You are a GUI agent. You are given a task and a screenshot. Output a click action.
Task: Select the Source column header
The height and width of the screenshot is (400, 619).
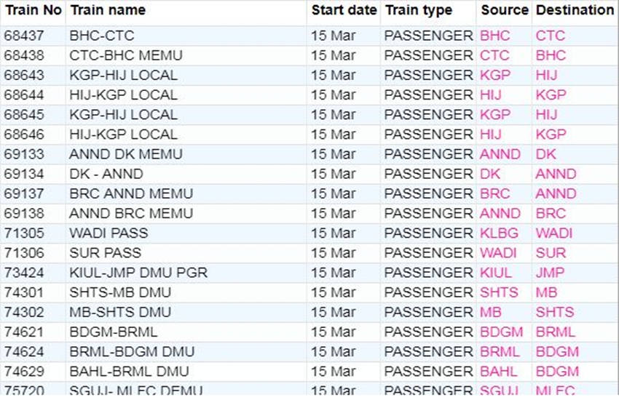(504, 10)
